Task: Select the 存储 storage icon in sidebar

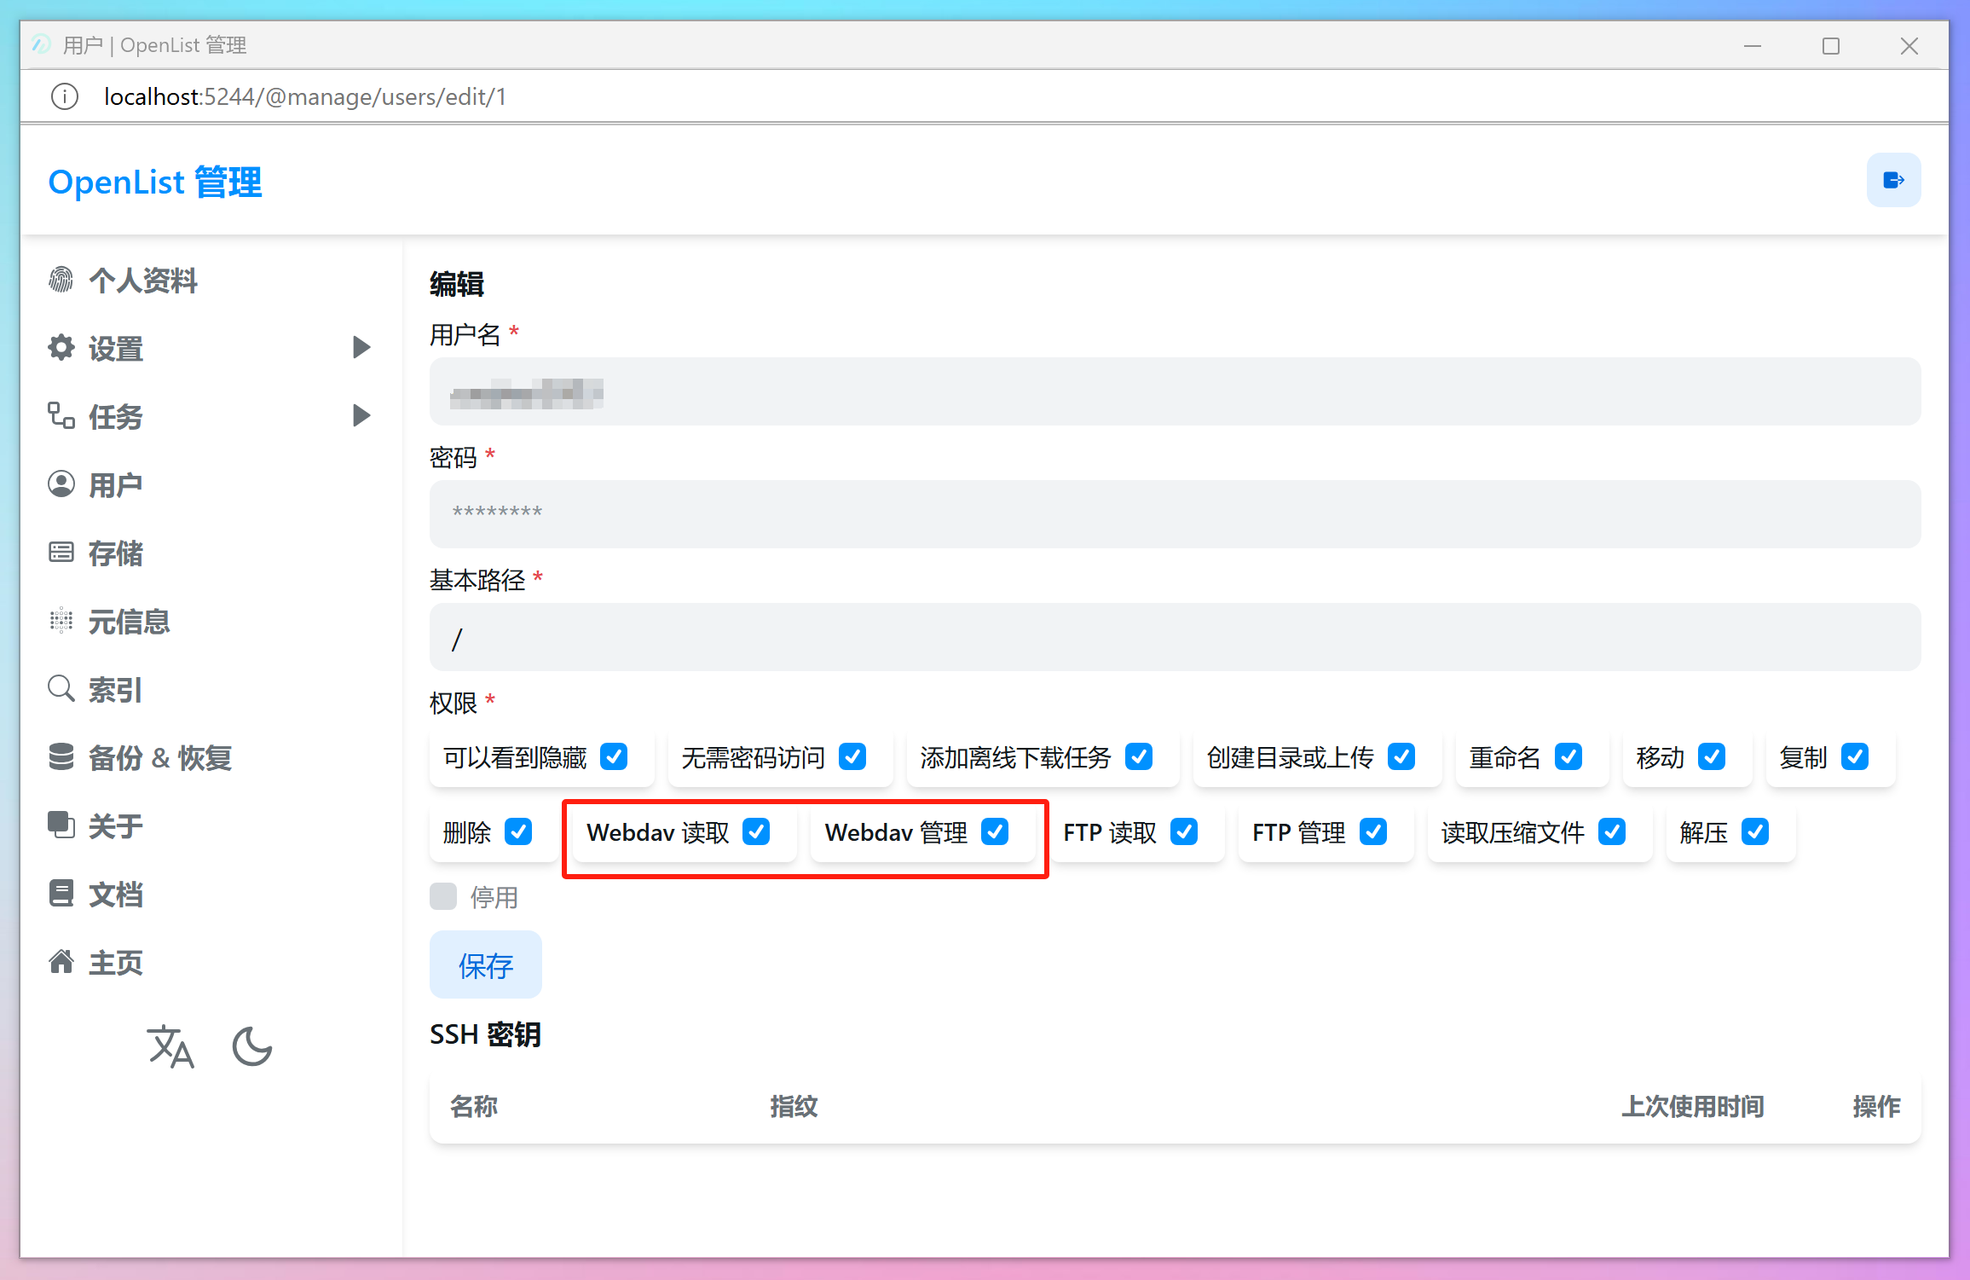Action: tap(61, 553)
